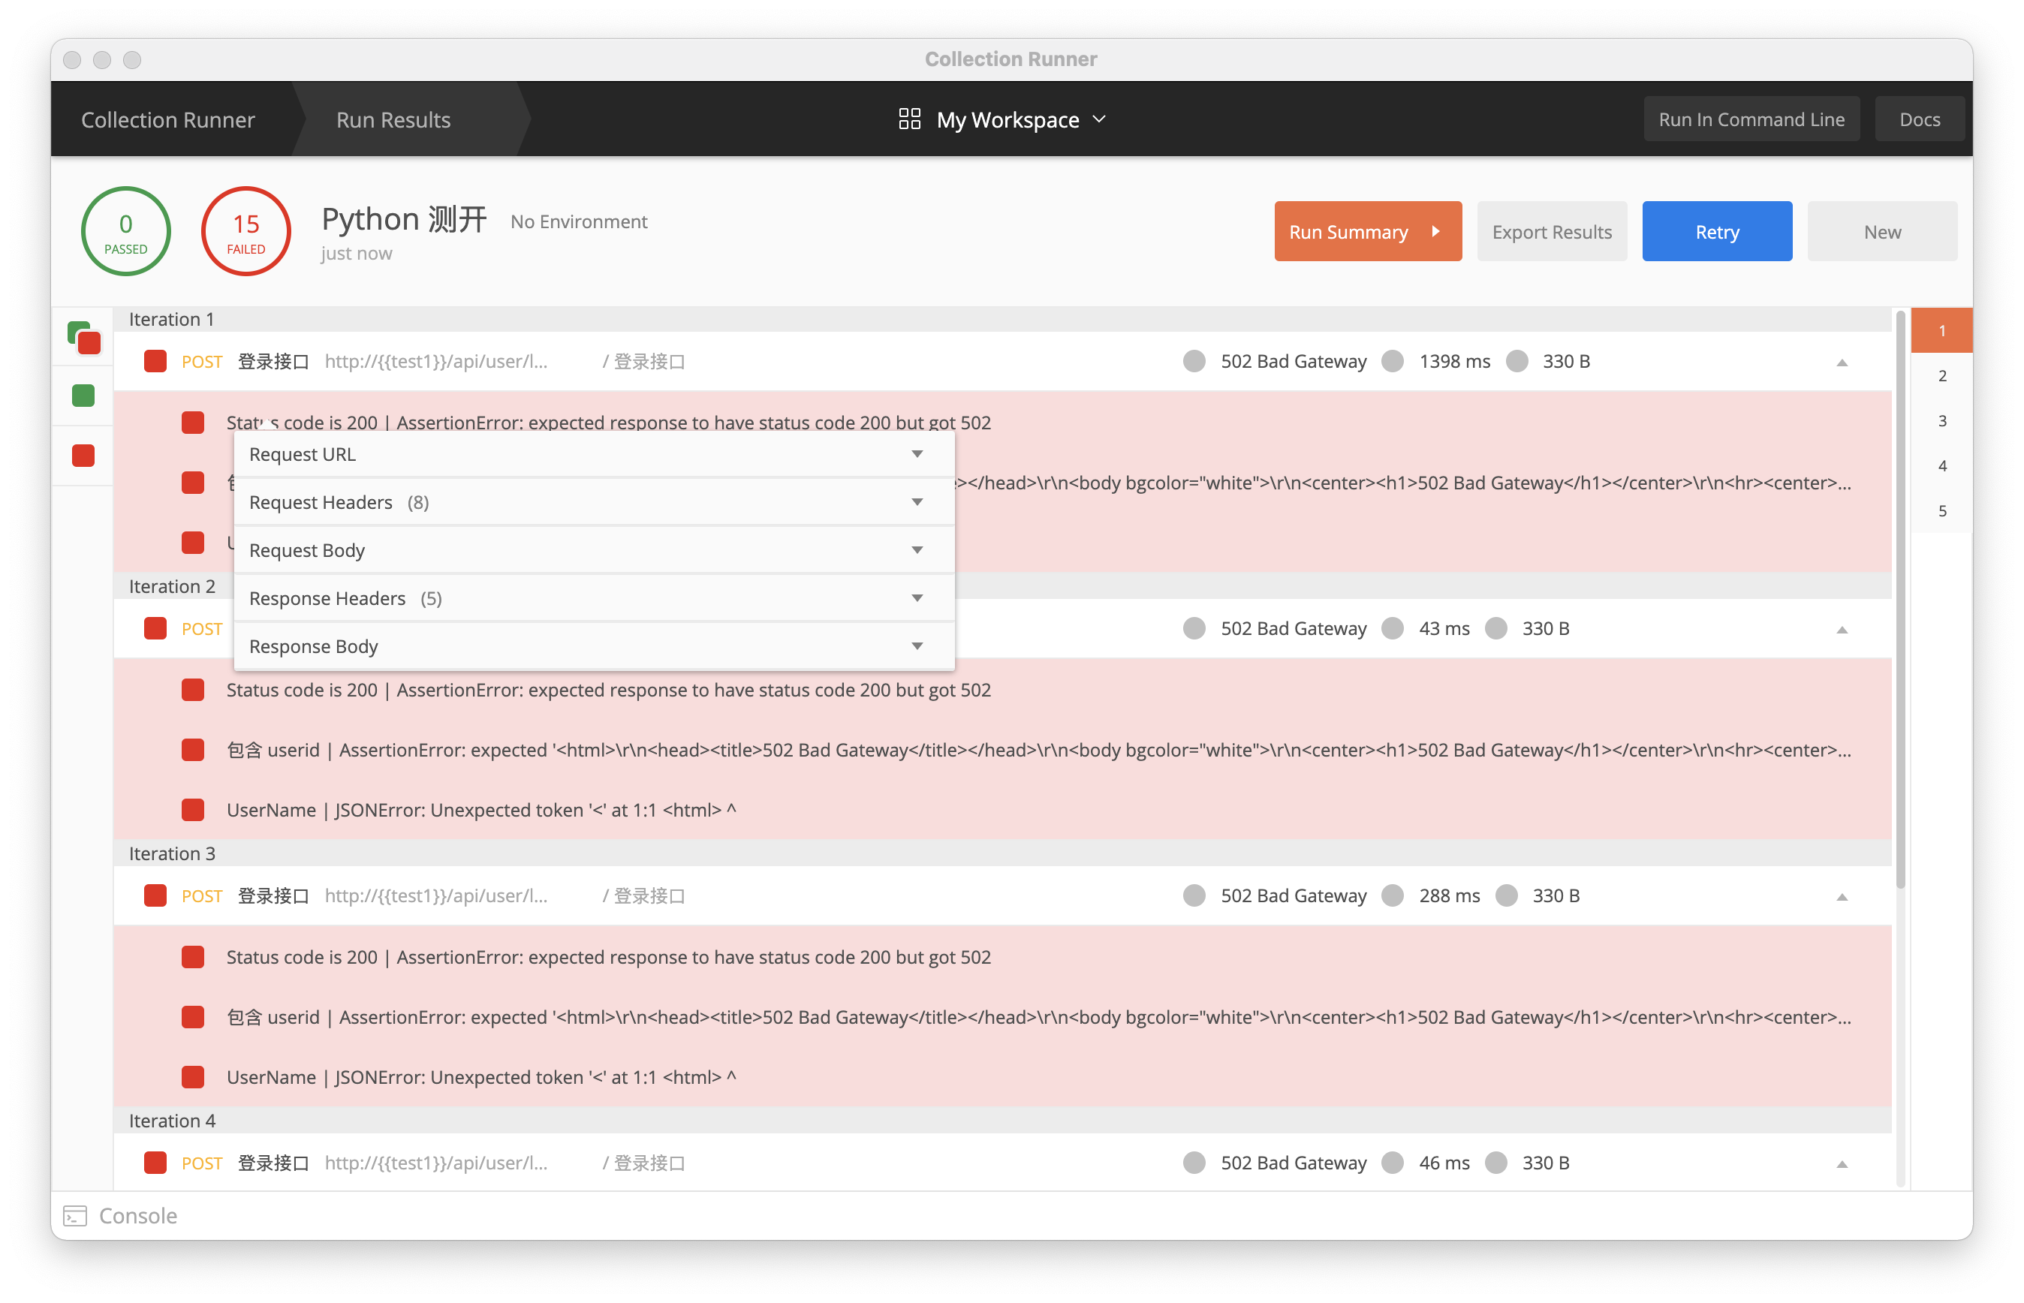Filter results by green passed icon
The width and height of the screenshot is (2024, 1303).
point(83,396)
